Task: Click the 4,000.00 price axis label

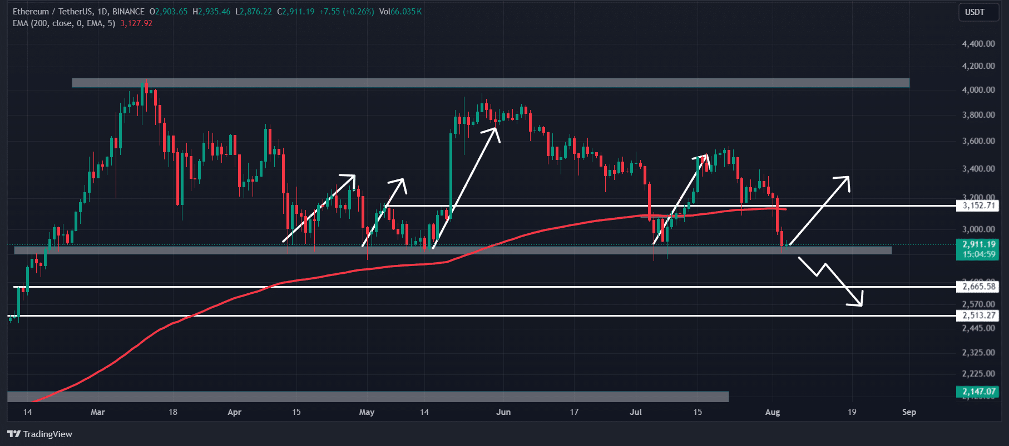Action: pyautogui.click(x=978, y=90)
